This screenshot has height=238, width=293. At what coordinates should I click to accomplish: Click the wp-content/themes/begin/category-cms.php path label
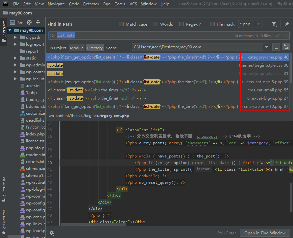pyautogui.click(x=89, y=116)
